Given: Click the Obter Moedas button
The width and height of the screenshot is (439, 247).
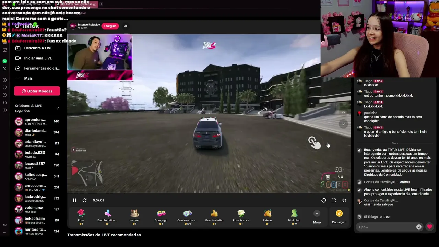Looking at the screenshot, I should [37, 91].
